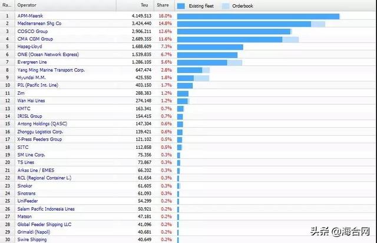Select the Teu value 4,149,513
Screen dimensions: 377x243
[141, 16]
